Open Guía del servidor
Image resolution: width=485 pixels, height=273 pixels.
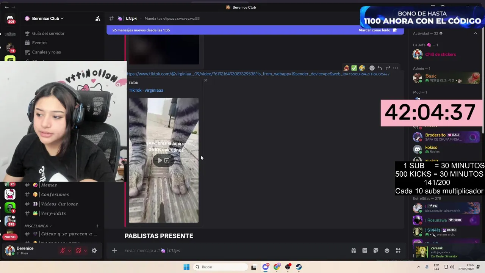click(x=48, y=33)
